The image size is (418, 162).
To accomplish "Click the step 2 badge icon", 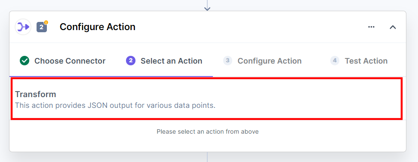I will 42,27.
